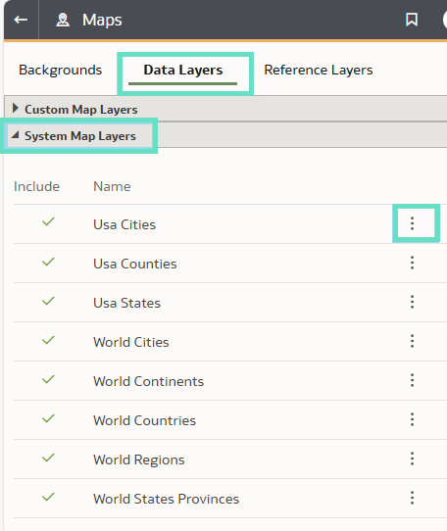The width and height of the screenshot is (447, 531).
Task: Open the World Cities options menu
Action: 412,341
